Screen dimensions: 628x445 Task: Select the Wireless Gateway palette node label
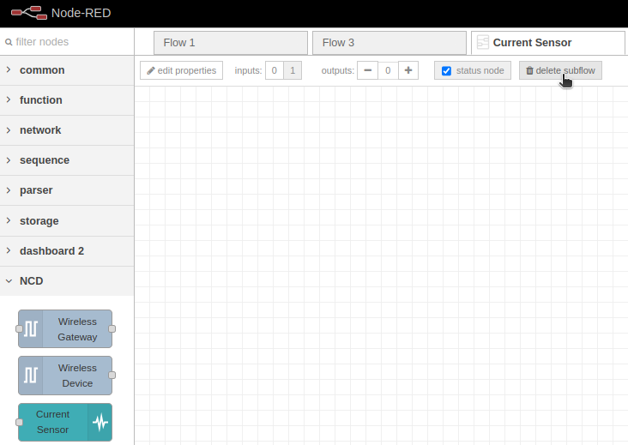(x=77, y=329)
